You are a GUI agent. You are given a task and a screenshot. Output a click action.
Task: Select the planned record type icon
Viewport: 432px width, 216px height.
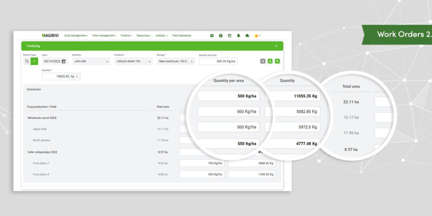pos(27,61)
